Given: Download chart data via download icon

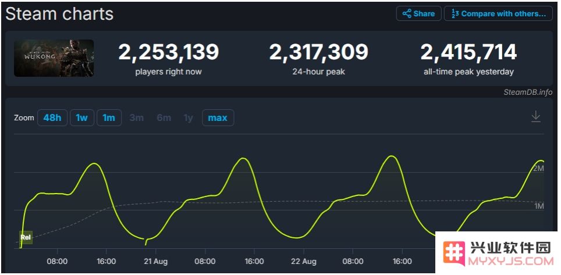Looking at the screenshot, I should 535,117.
